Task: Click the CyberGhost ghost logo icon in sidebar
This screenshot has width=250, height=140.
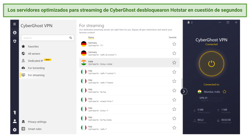Action: (x=15, y=32)
